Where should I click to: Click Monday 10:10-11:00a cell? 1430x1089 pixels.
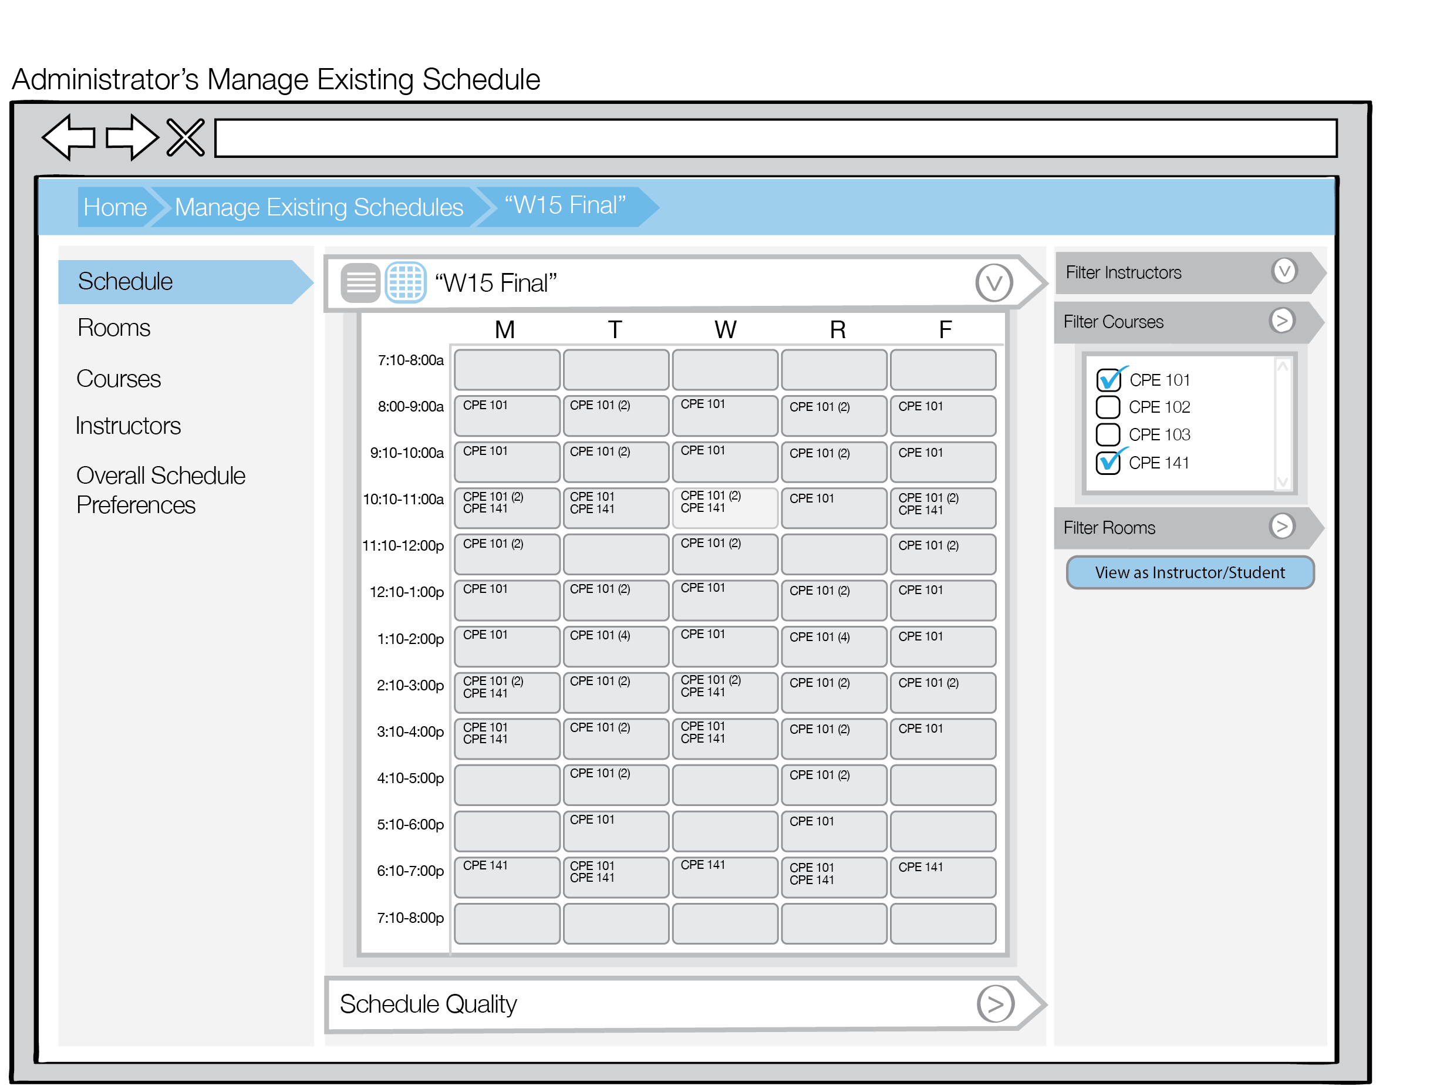point(507,508)
